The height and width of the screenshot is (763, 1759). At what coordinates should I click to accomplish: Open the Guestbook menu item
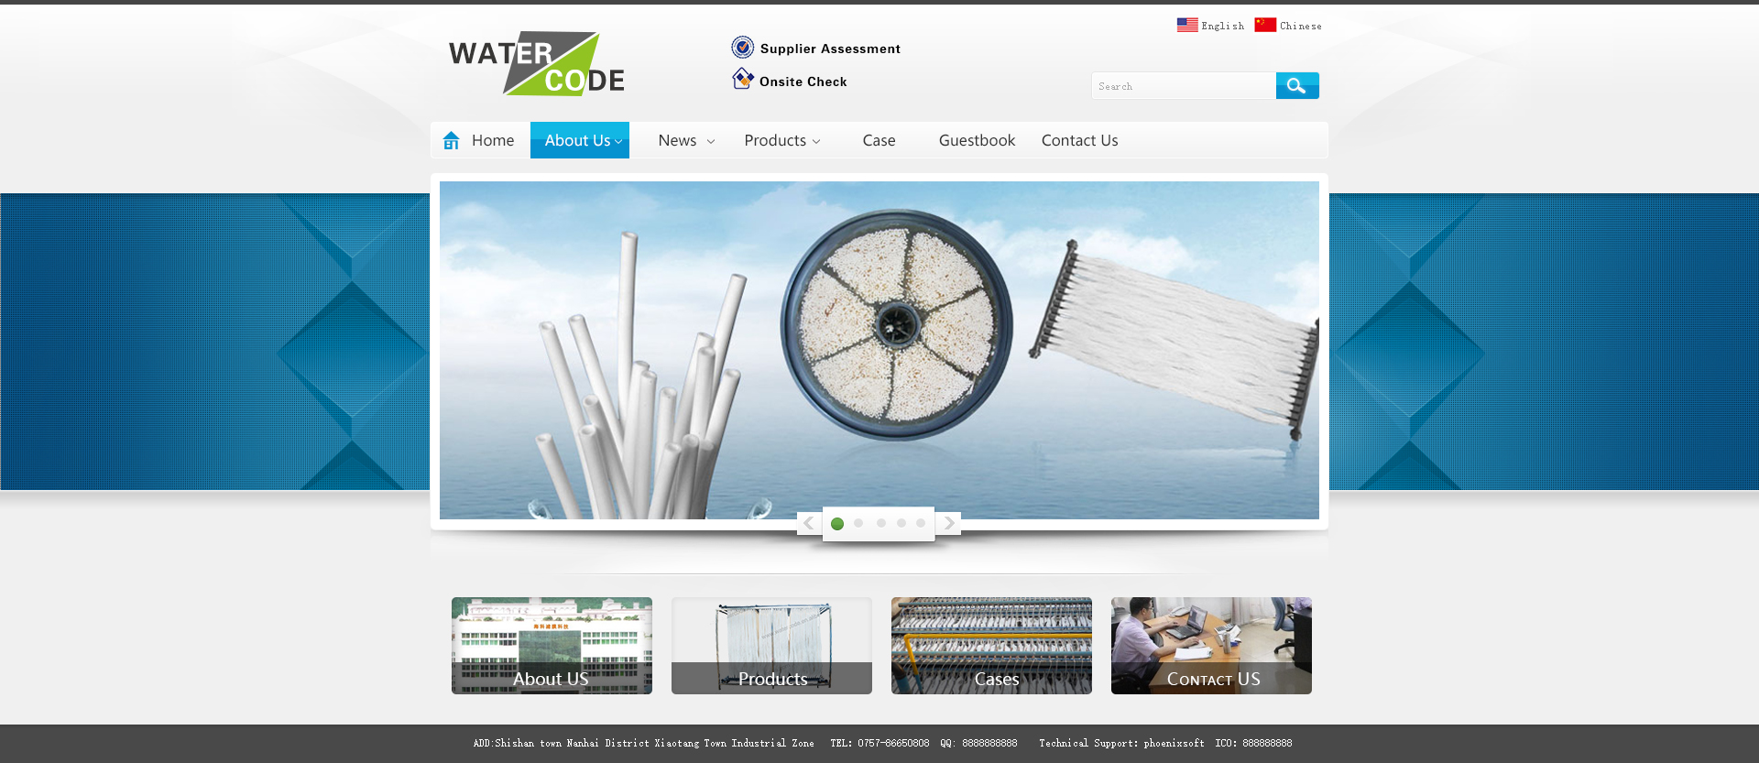977,140
